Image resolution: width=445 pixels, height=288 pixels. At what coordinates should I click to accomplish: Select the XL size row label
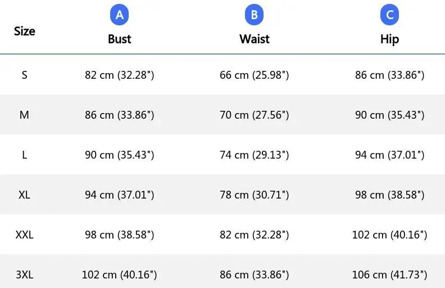pos(24,195)
